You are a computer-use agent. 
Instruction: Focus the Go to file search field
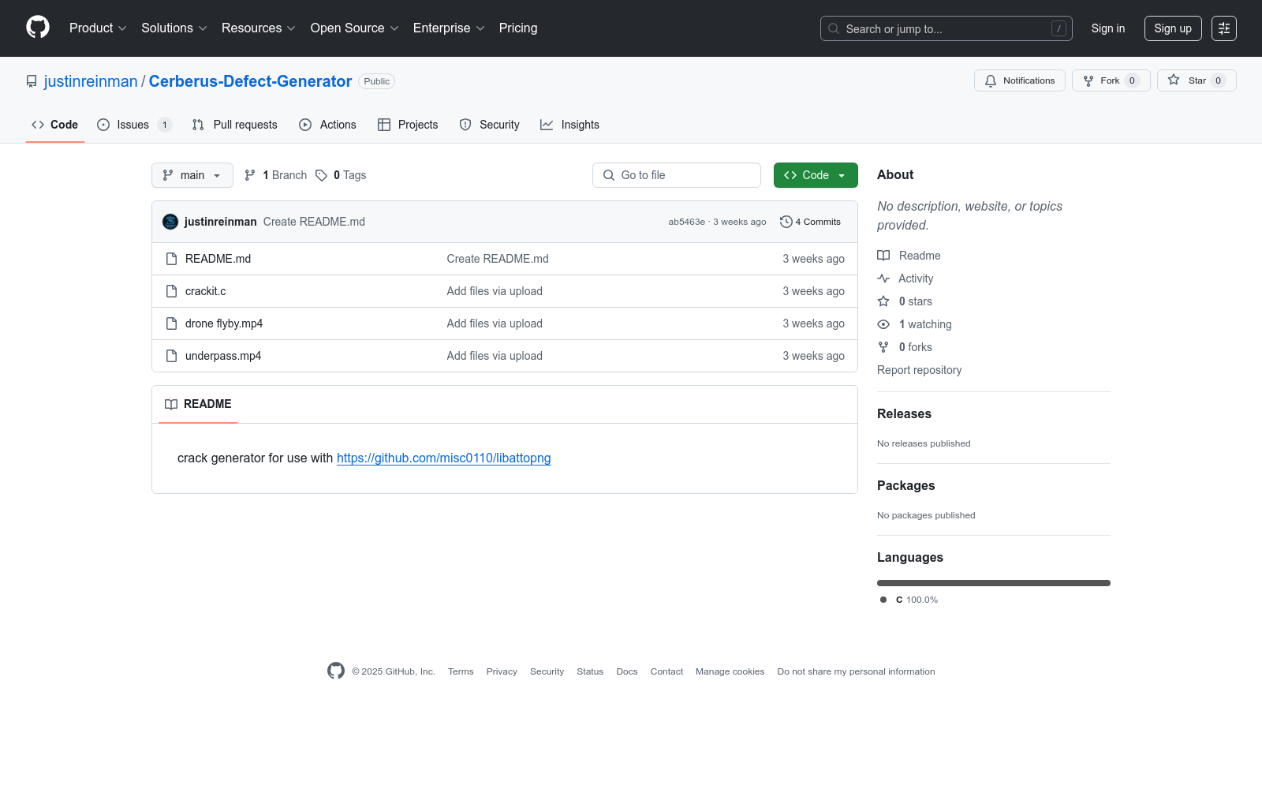point(677,175)
